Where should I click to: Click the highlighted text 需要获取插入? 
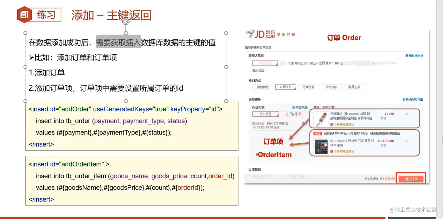(x=118, y=42)
